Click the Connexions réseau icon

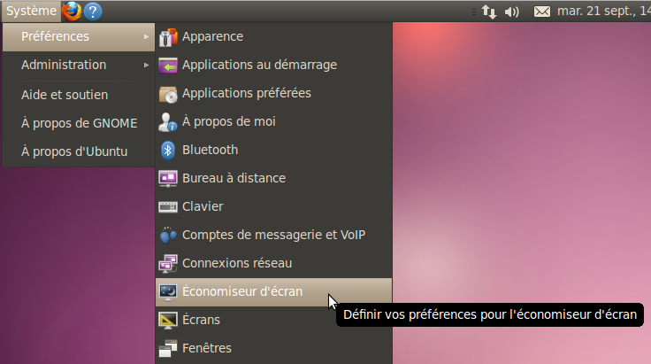[x=168, y=263]
